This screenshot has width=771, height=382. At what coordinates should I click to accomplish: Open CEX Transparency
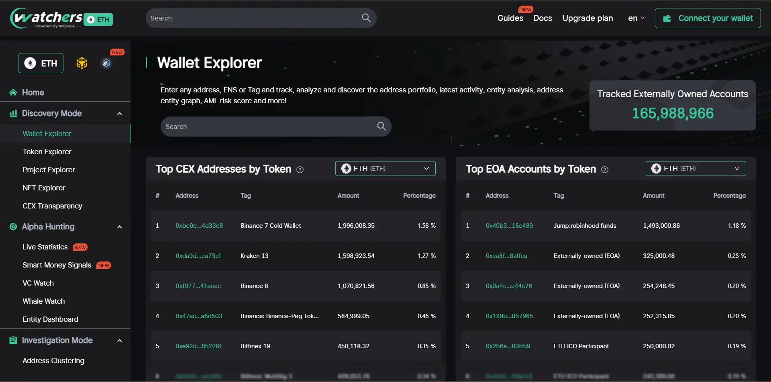(52, 206)
